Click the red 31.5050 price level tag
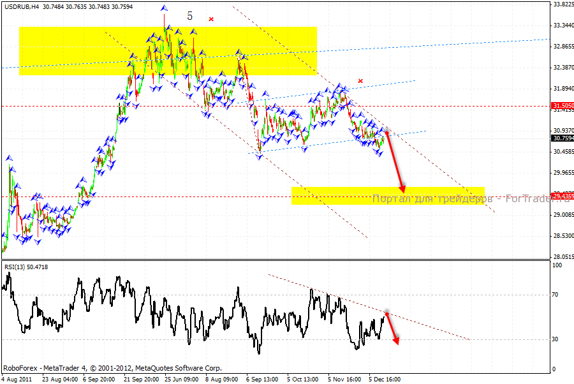The image size is (574, 384). (x=561, y=105)
